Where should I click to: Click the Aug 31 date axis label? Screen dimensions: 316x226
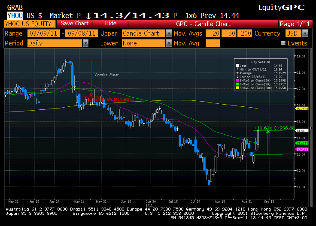[x=246, y=202]
